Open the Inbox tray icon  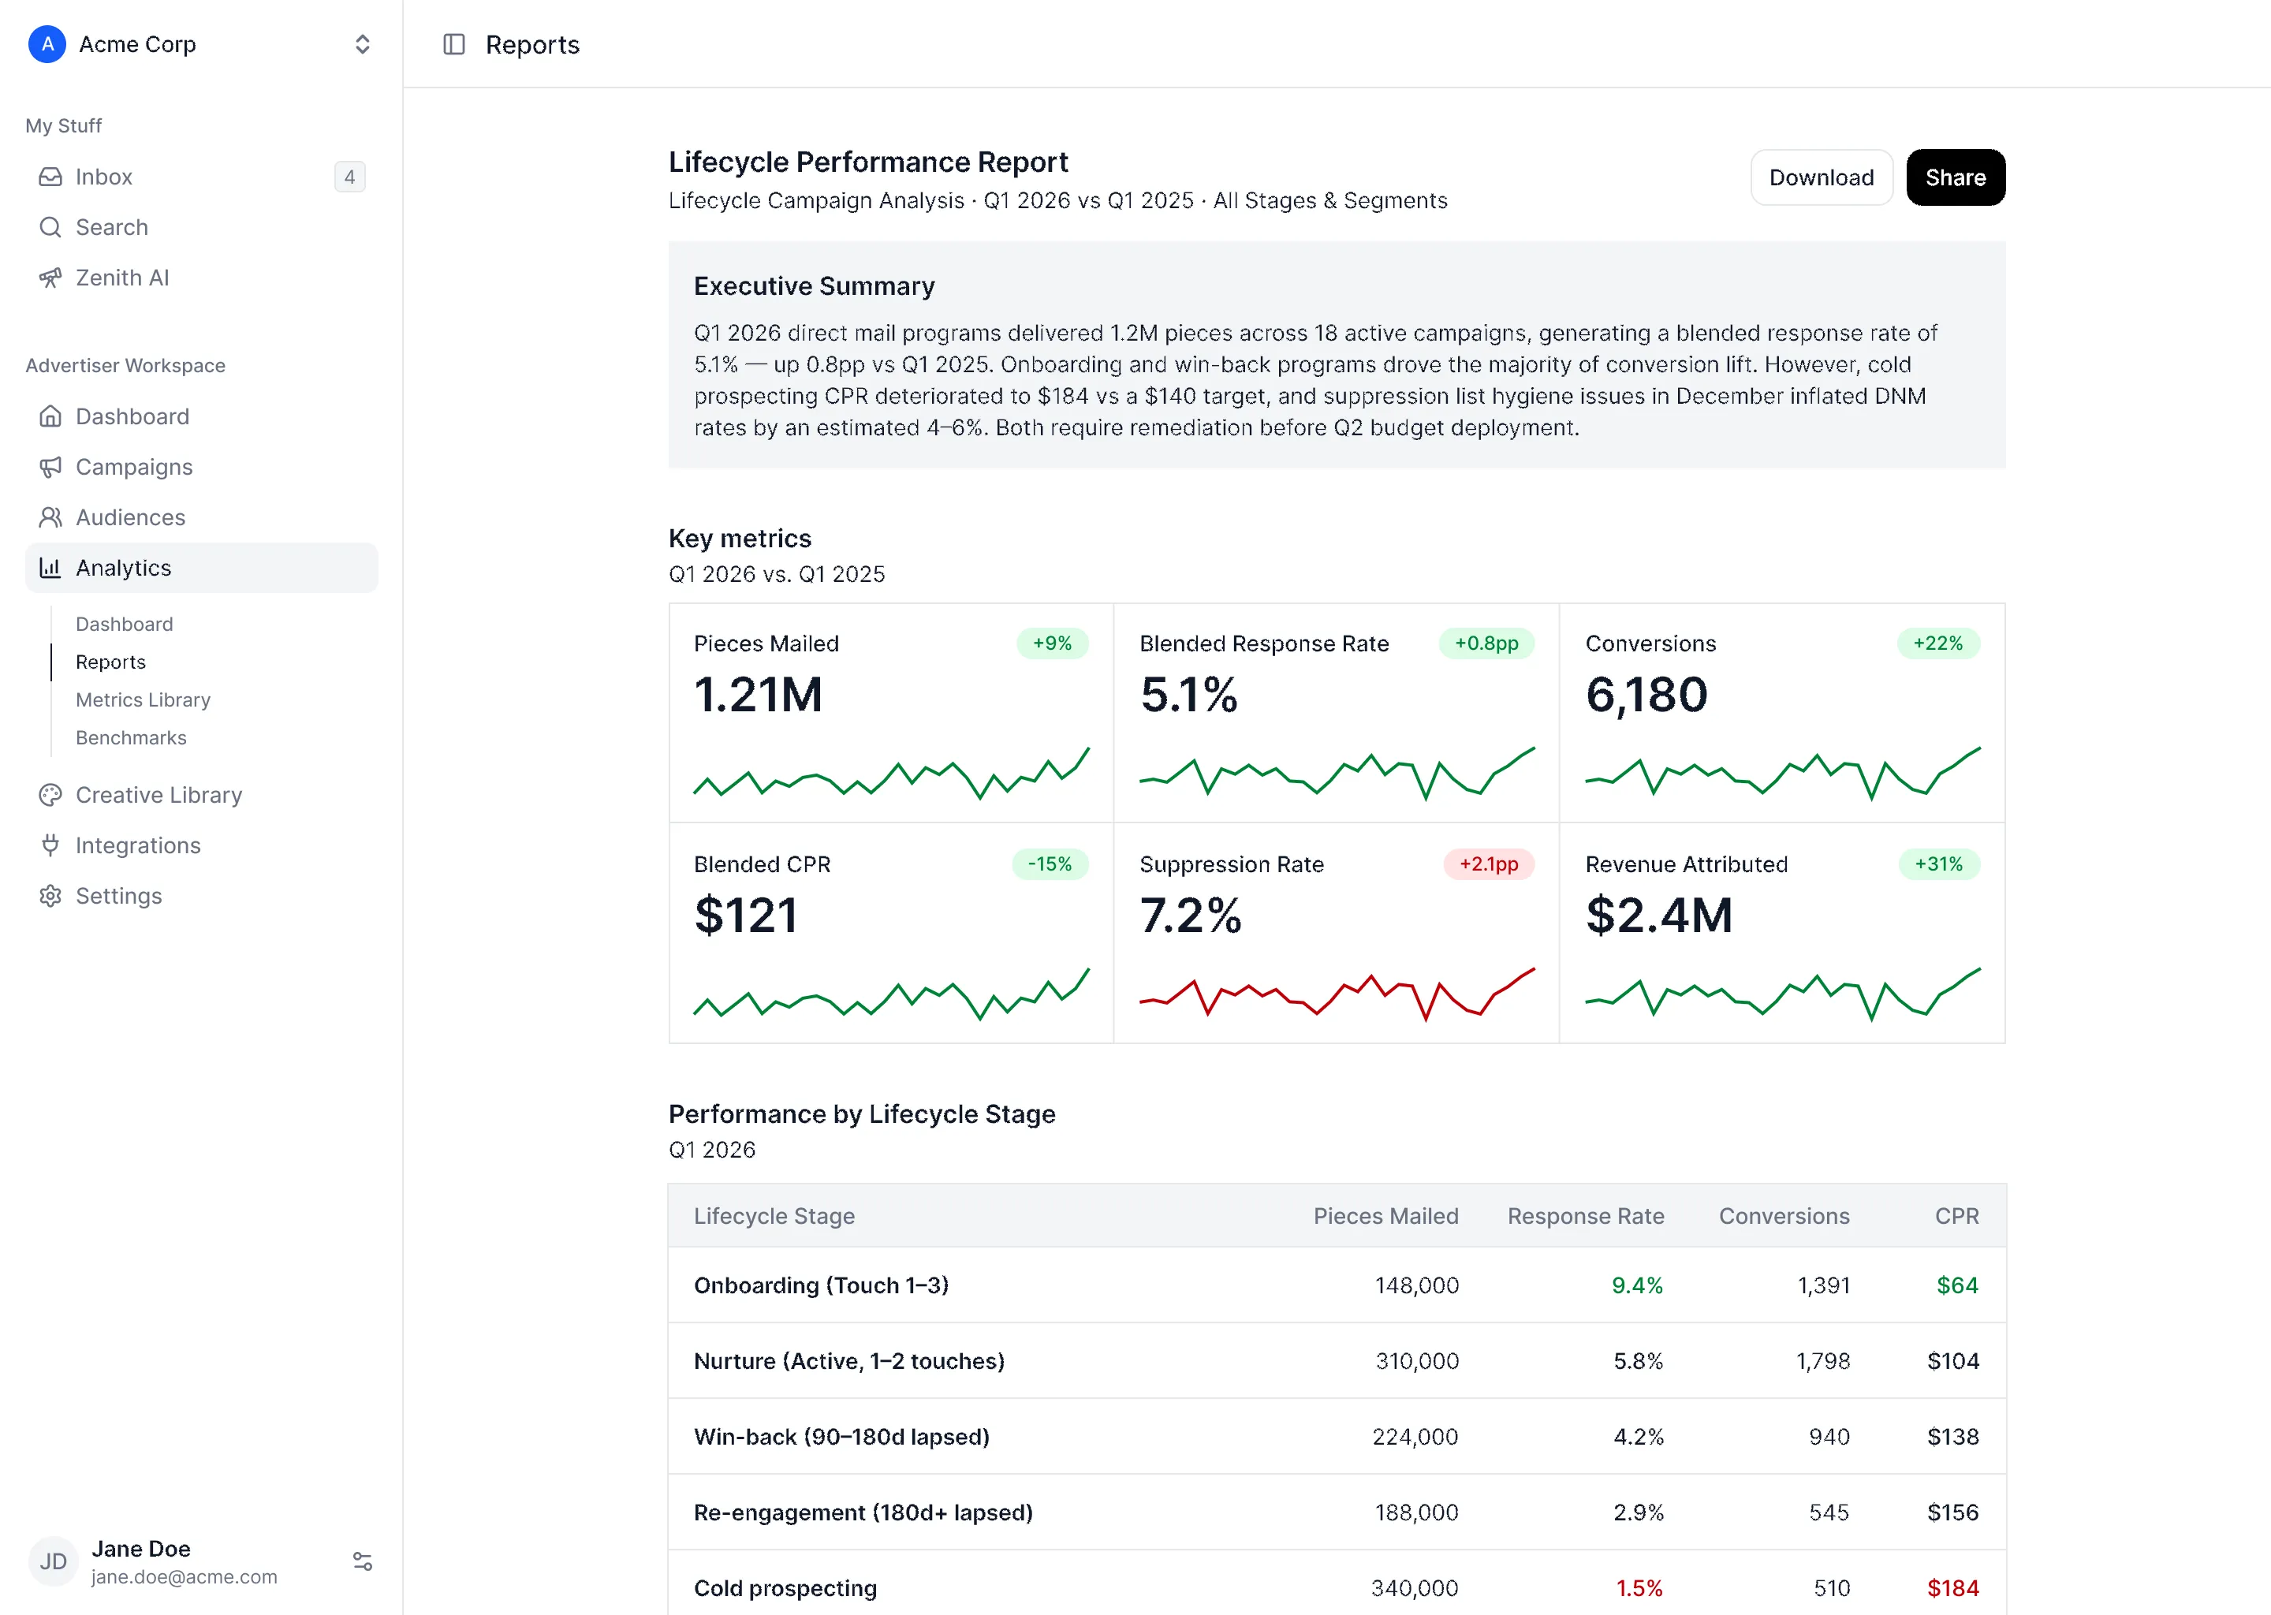tap(50, 177)
